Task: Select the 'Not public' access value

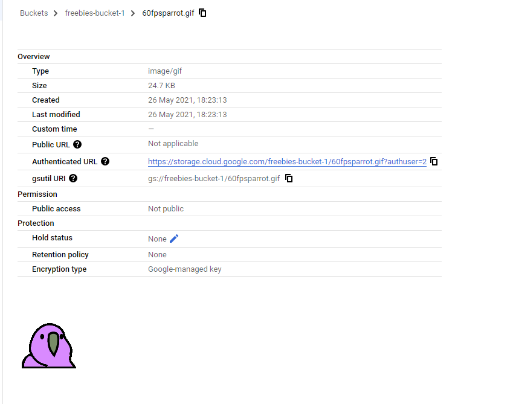Action: (x=166, y=209)
